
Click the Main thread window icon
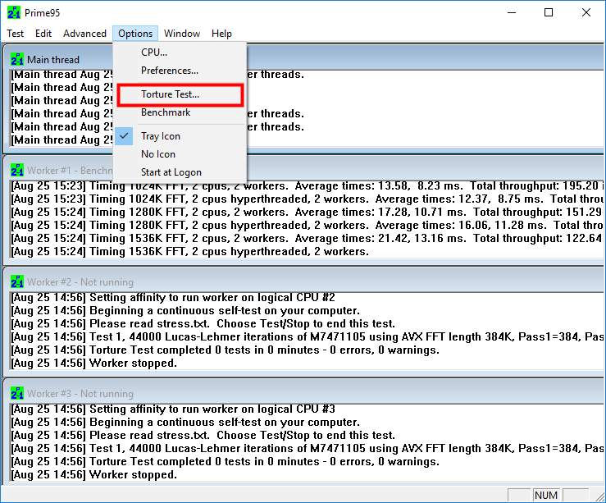click(16, 59)
